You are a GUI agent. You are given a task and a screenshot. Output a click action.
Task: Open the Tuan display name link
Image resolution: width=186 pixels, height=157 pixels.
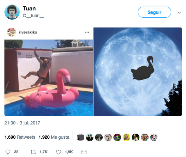29,9
